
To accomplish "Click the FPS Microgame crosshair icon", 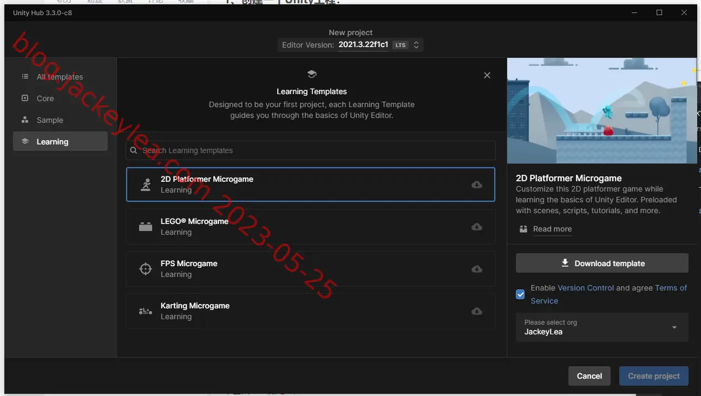I will coord(146,268).
